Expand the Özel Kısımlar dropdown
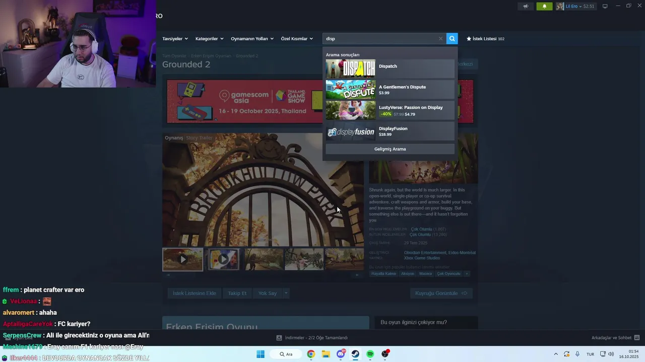 pos(297,39)
